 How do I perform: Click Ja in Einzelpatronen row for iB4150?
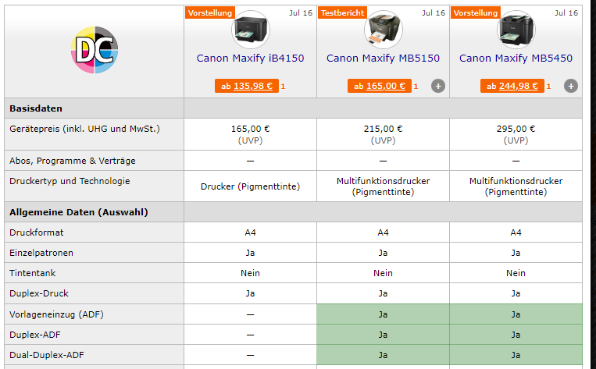[250, 253]
